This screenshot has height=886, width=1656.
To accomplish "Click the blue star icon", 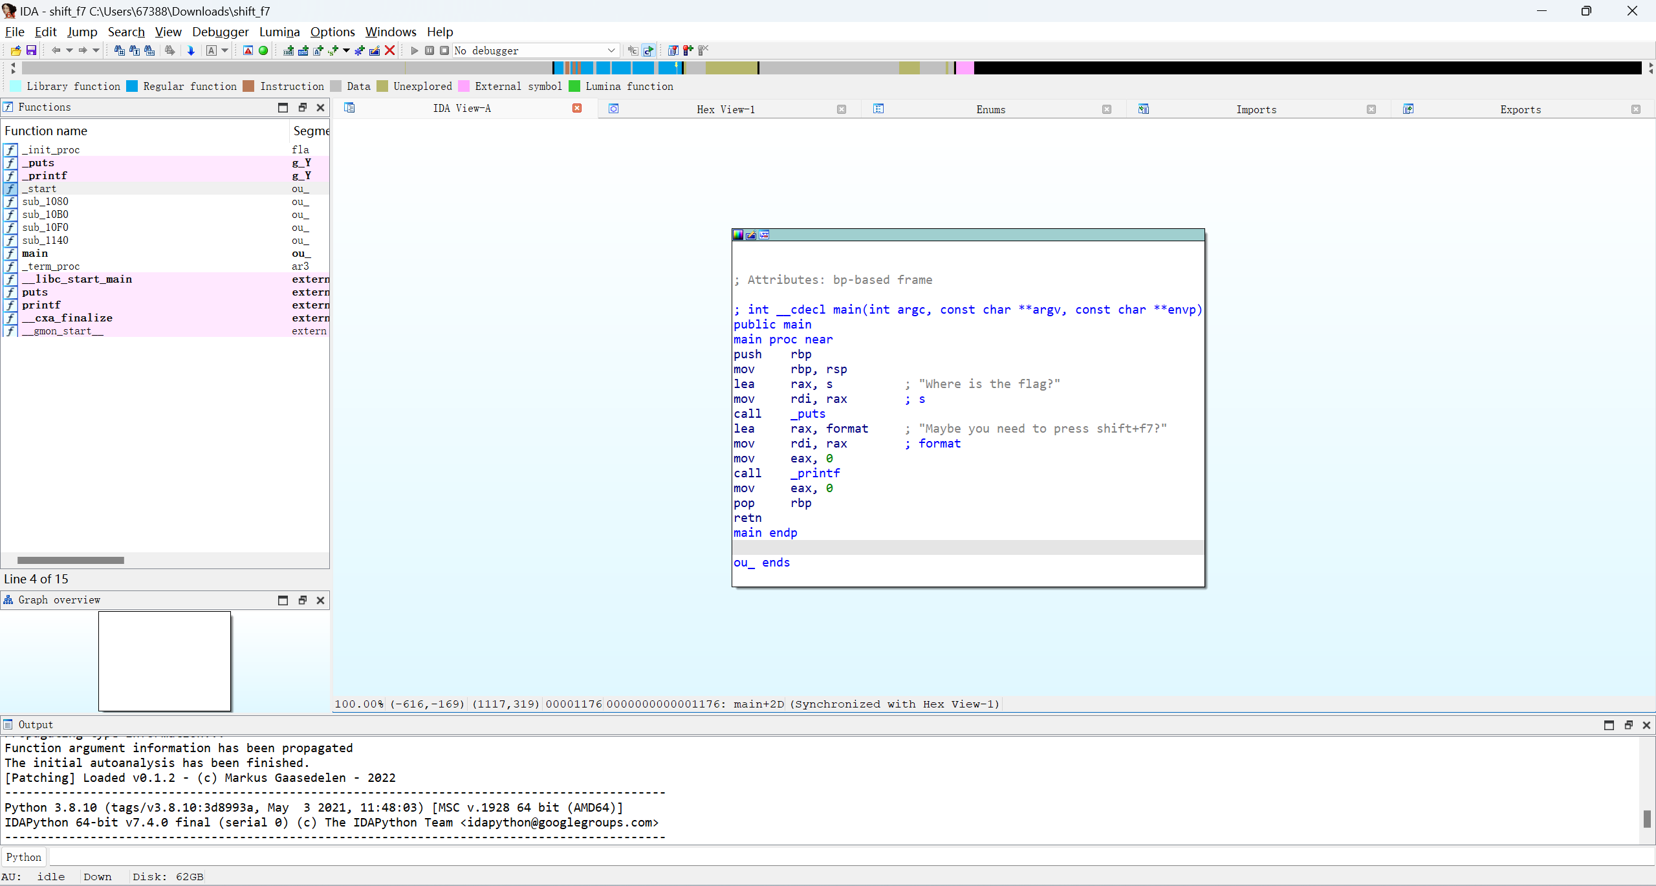I will [x=360, y=50].
